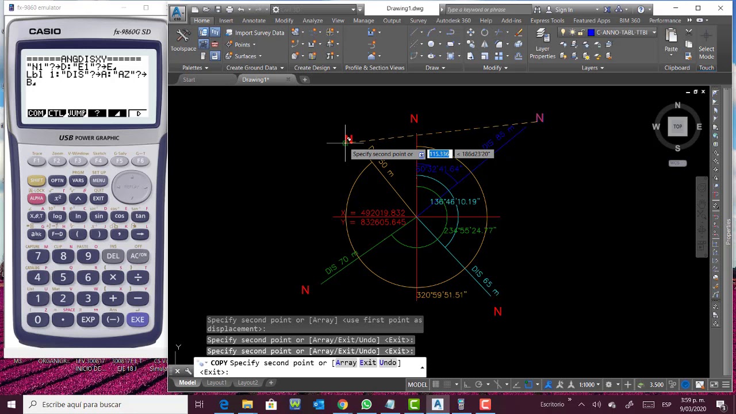
Task: Click the Plot printer icon
Action: (229, 9)
